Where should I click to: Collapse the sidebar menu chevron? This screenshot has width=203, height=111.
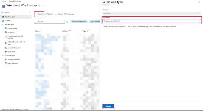click(29, 12)
